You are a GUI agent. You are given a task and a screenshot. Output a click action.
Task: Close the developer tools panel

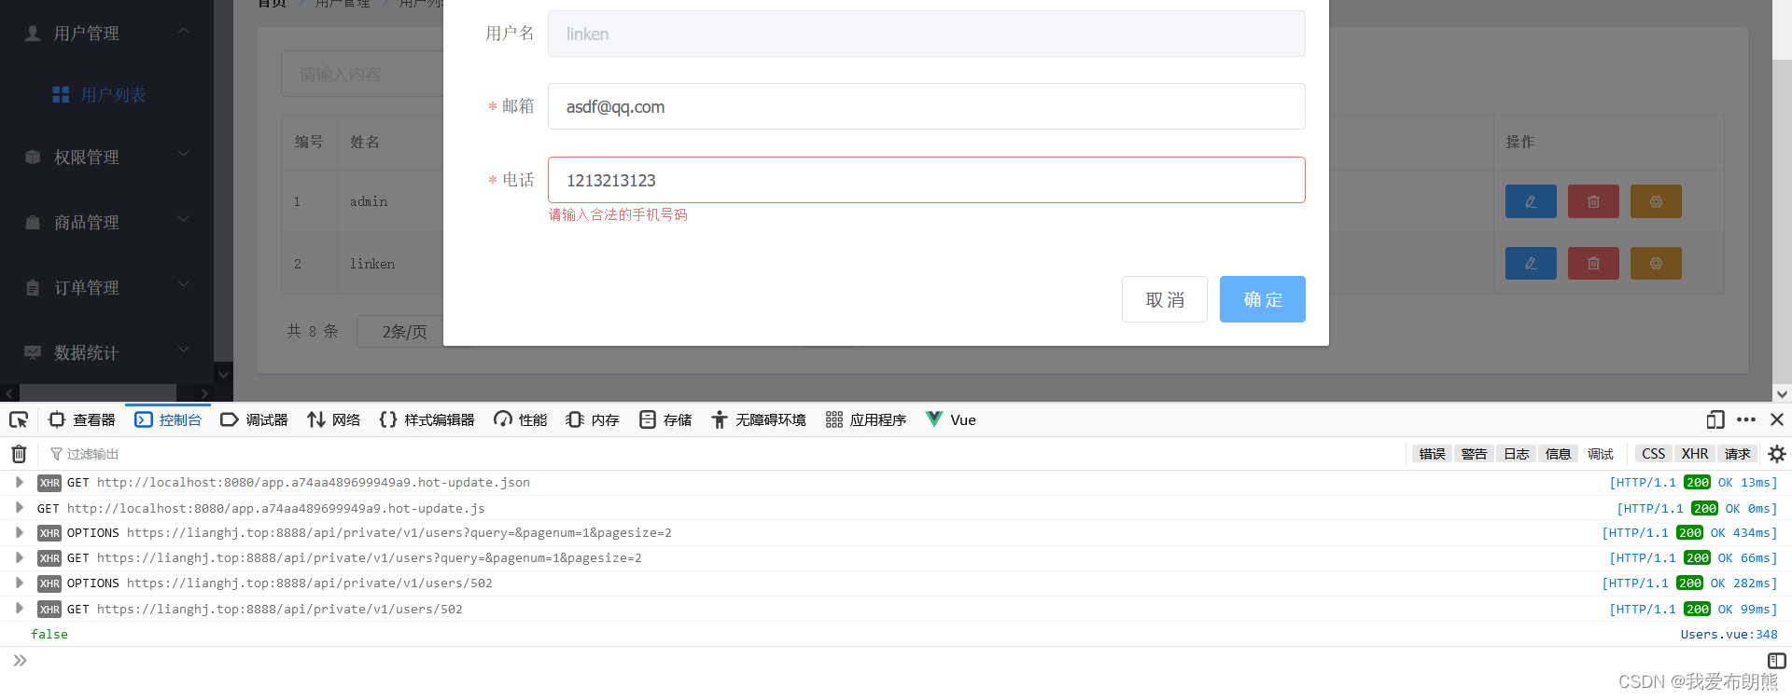1777,419
